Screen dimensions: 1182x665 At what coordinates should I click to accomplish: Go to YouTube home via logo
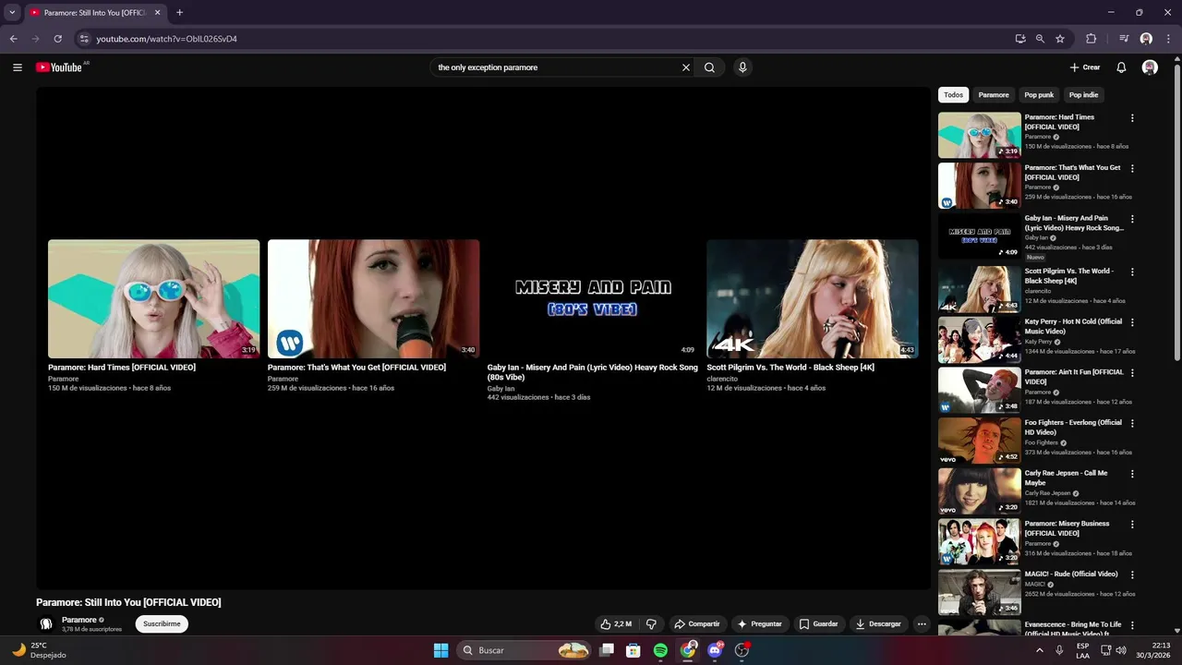pyautogui.click(x=59, y=67)
